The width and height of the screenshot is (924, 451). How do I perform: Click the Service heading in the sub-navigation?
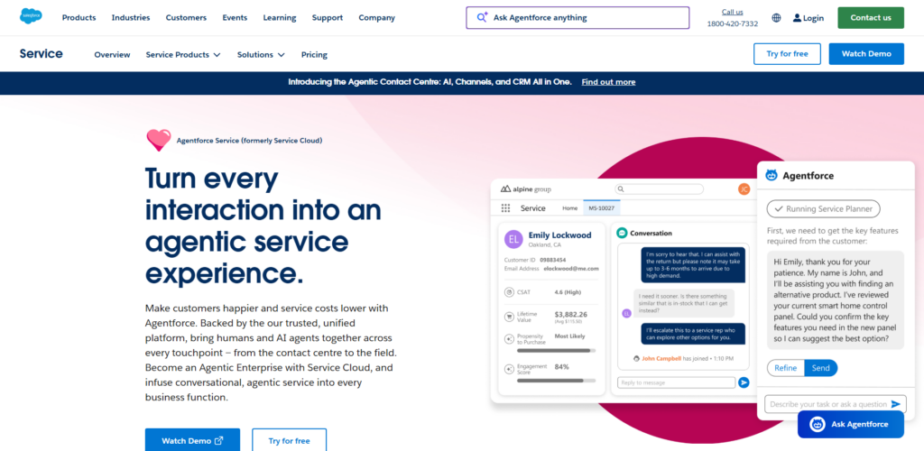pos(42,53)
